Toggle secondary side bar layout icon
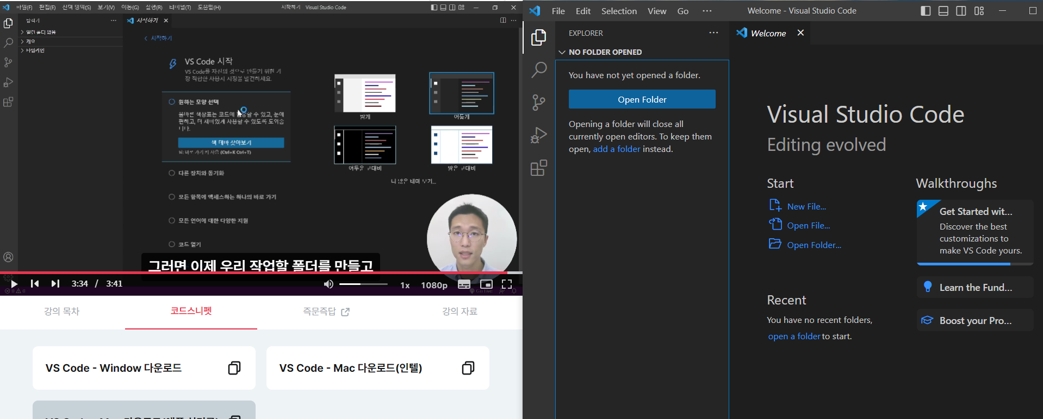This screenshot has height=419, width=1043. coord(961,11)
